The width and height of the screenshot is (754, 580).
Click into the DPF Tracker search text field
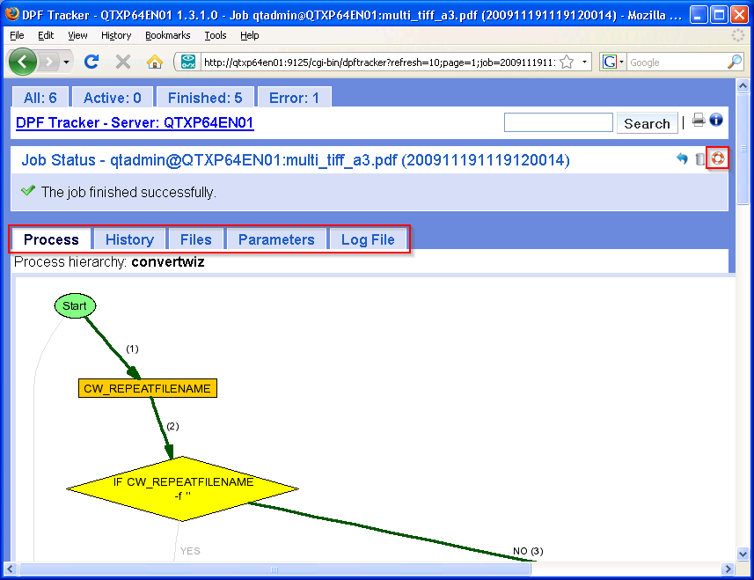pyautogui.click(x=558, y=122)
